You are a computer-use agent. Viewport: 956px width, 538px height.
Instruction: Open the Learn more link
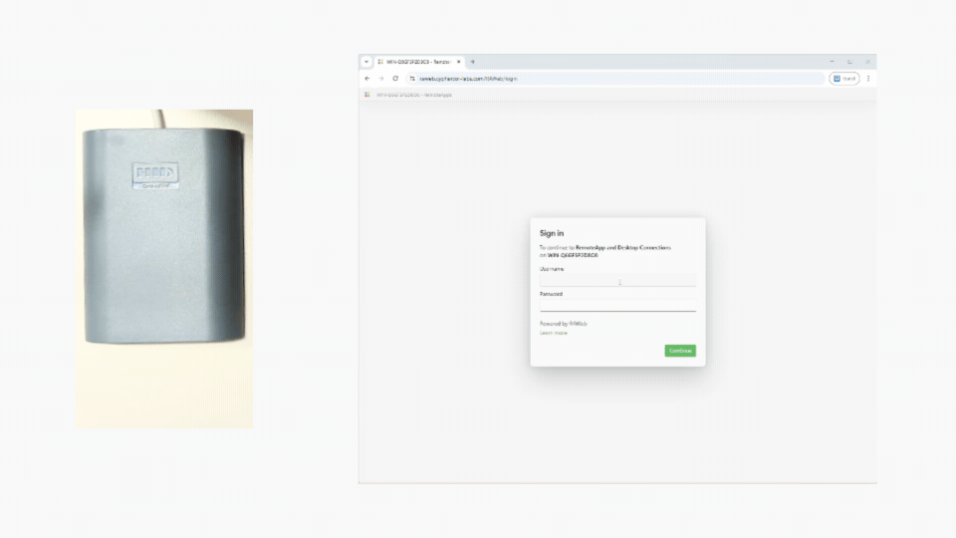tap(554, 333)
